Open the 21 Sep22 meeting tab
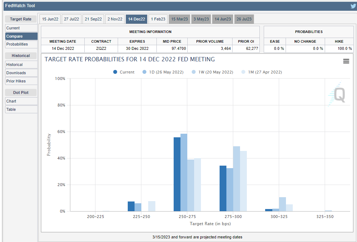Image resolution: width=357 pixels, height=242 pixels. click(x=93, y=19)
